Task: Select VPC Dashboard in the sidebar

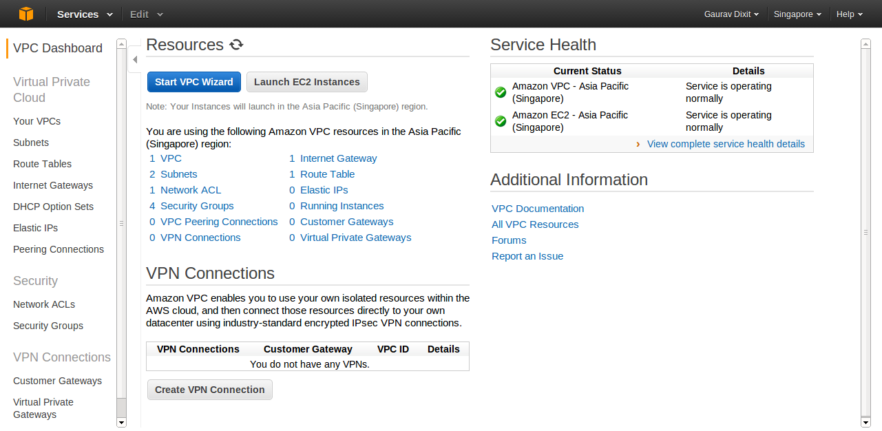Action: (58, 48)
